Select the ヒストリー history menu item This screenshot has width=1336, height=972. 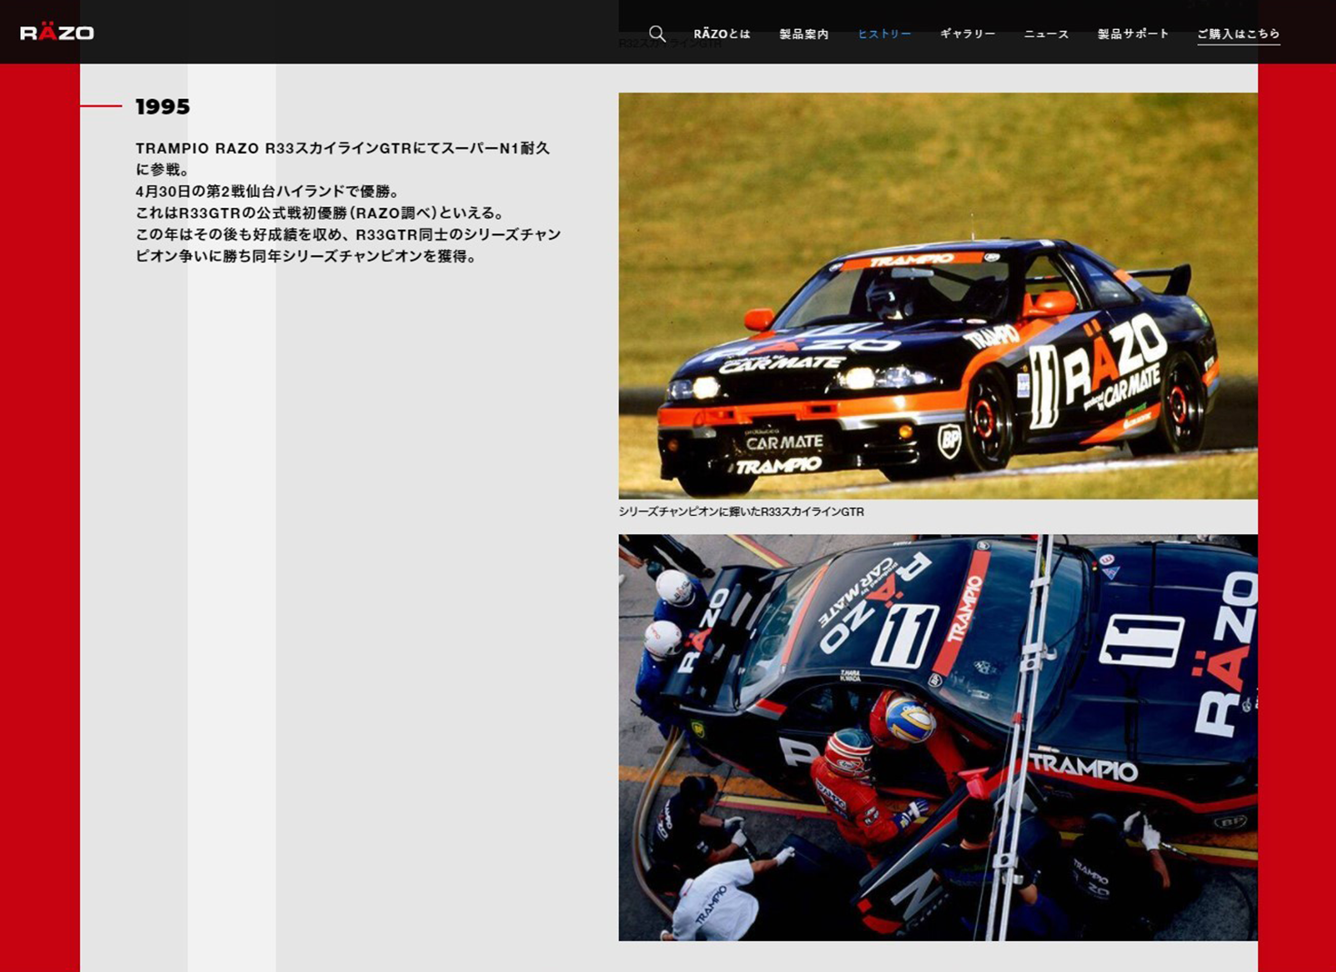884,34
